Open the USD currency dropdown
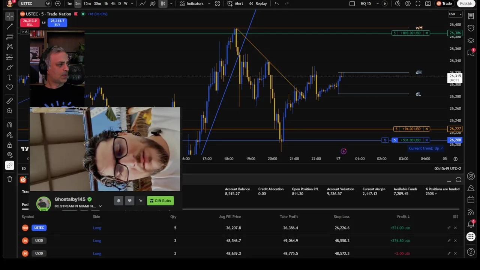Viewport: 480px width, 270px height. tap(455, 14)
